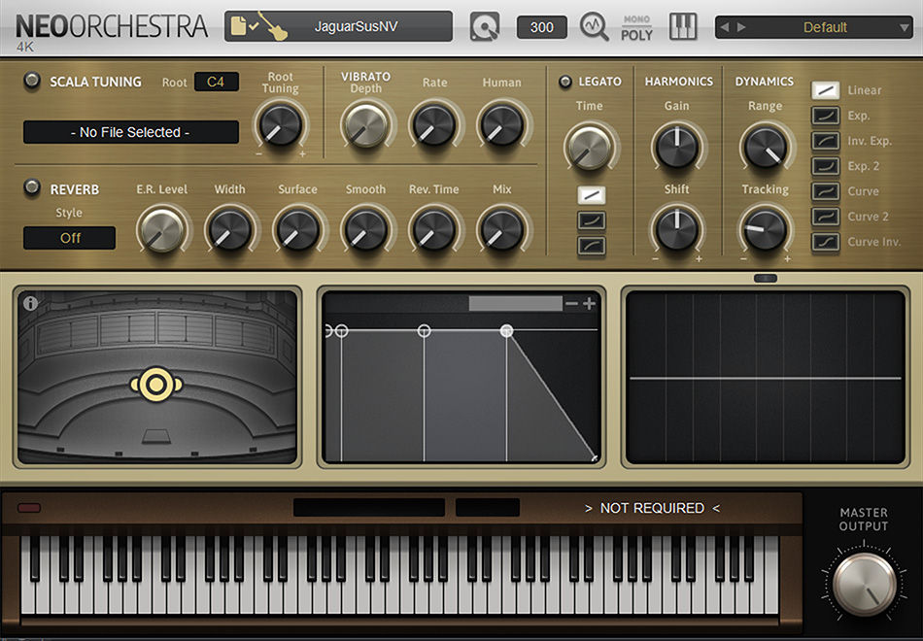The image size is (923, 641).
Task: Click the Reverb Width knob
Action: point(230,228)
